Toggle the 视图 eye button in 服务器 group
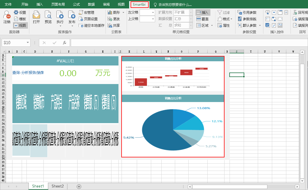Screen dimensions: 308x190 (20, 26)
